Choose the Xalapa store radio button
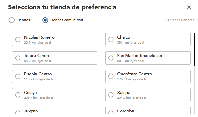The image size is (198, 117). pos(111,95)
